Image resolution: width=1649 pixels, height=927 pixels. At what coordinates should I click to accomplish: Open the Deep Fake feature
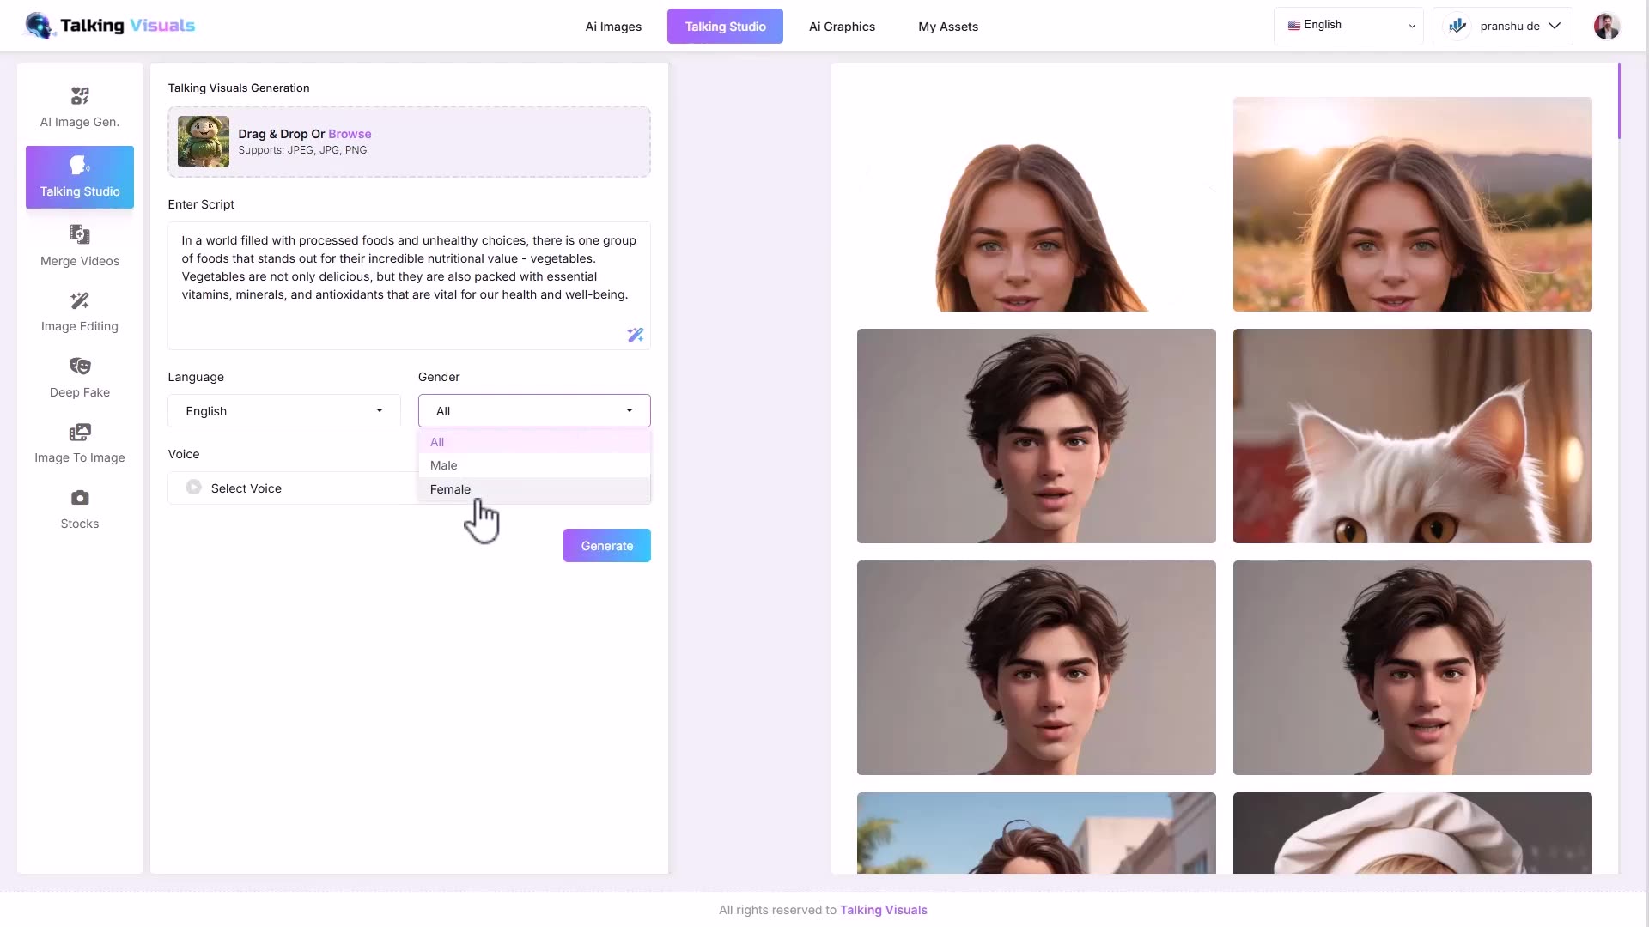coord(79,378)
